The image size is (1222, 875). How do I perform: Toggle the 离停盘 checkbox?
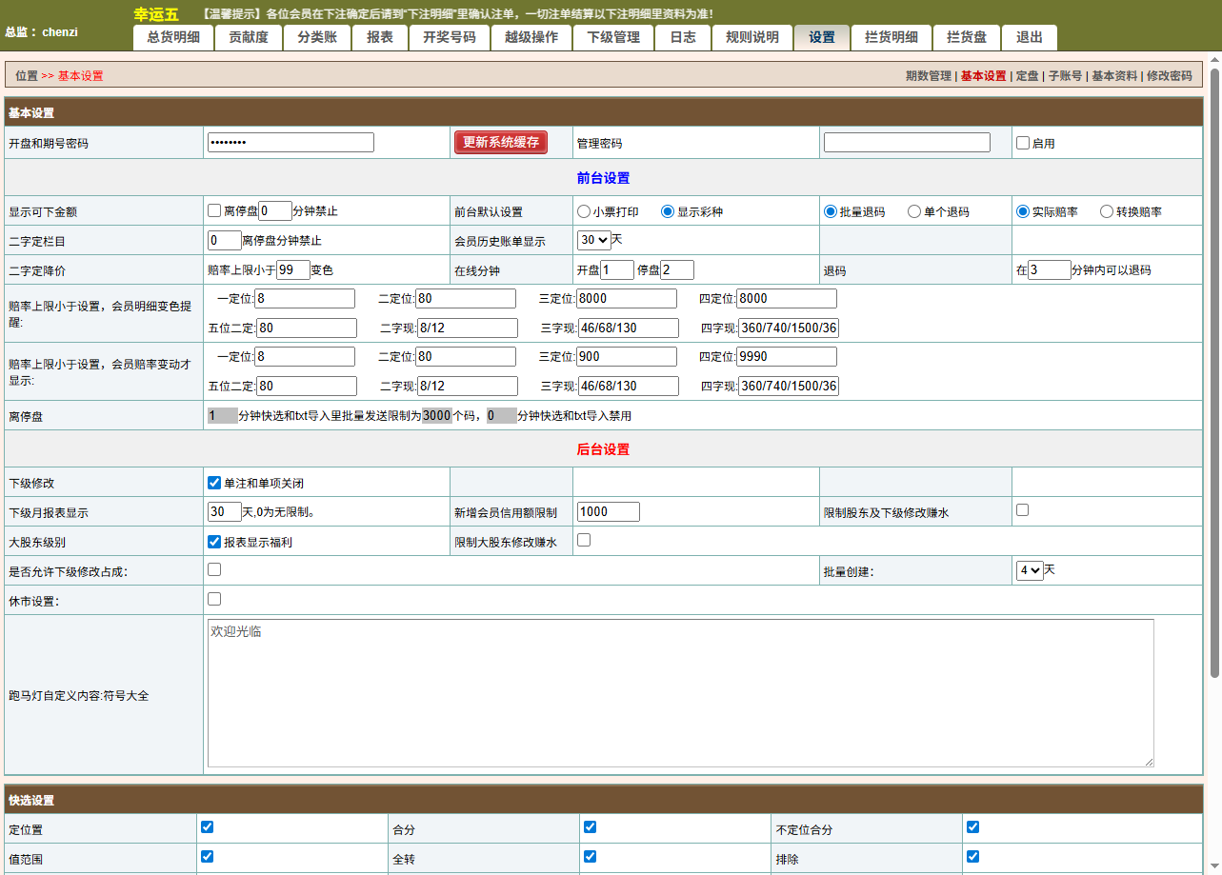[x=214, y=210]
